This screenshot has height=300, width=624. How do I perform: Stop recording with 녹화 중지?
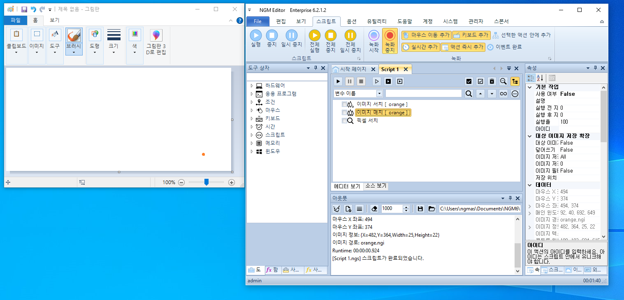click(x=390, y=41)
